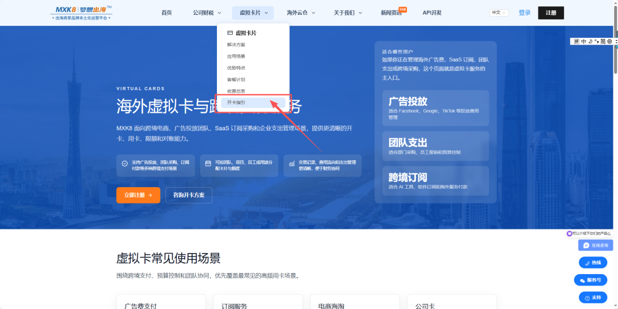Screen dimensions: 618x309
Task: Select 解决方案 in the dropdown menu
Action: (x=236, y=45)
